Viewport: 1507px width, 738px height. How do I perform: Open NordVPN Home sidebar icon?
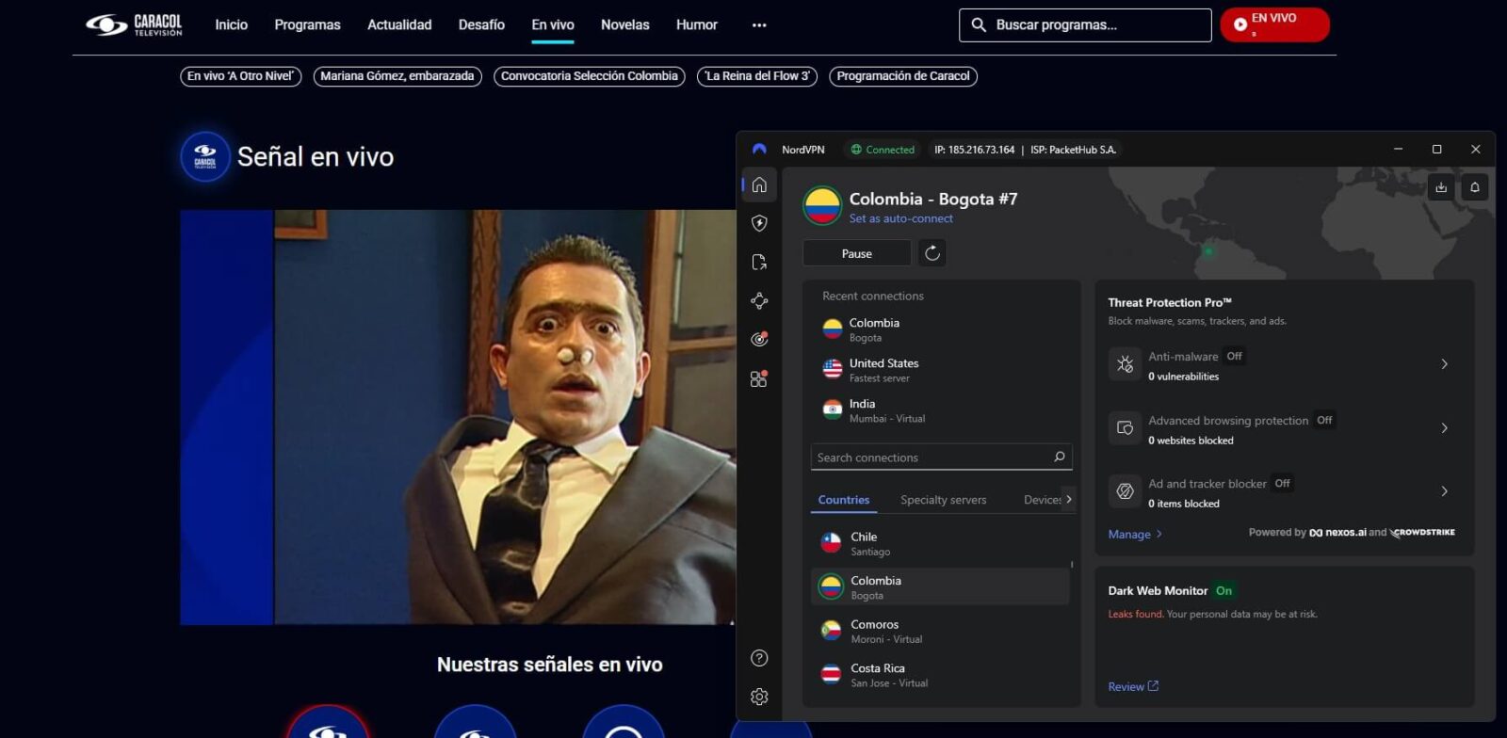[759, 184]
